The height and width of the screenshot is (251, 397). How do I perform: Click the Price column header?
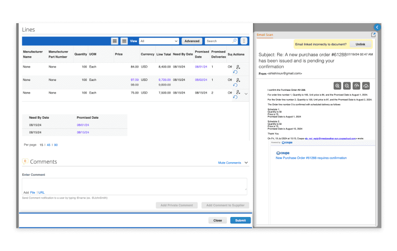point(119,54)
